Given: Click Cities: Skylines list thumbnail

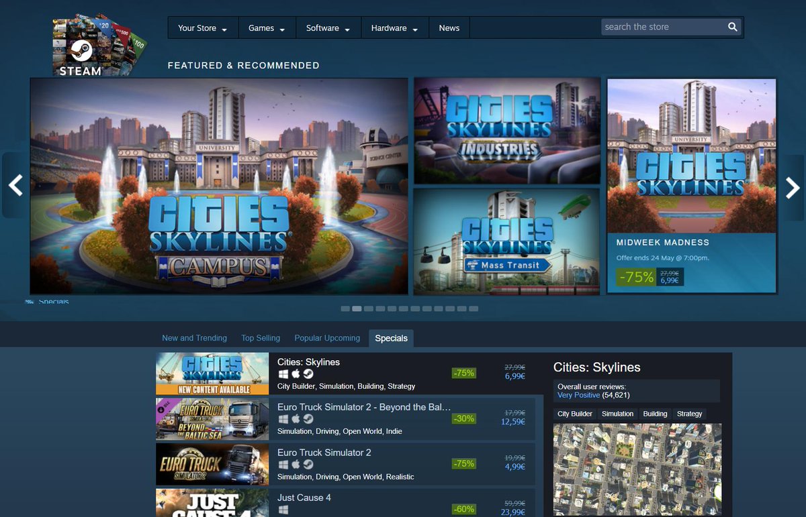Looking at the screenshot, I should pyautogui.click(x=212, y=374).
